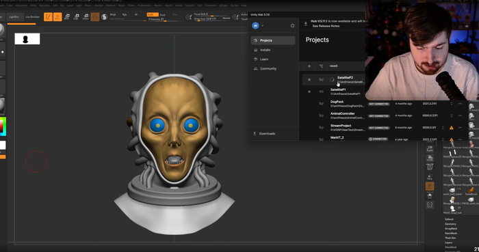Open more options for DogPack row
This screenshot has height=252, width=479.
pos(460,104)
